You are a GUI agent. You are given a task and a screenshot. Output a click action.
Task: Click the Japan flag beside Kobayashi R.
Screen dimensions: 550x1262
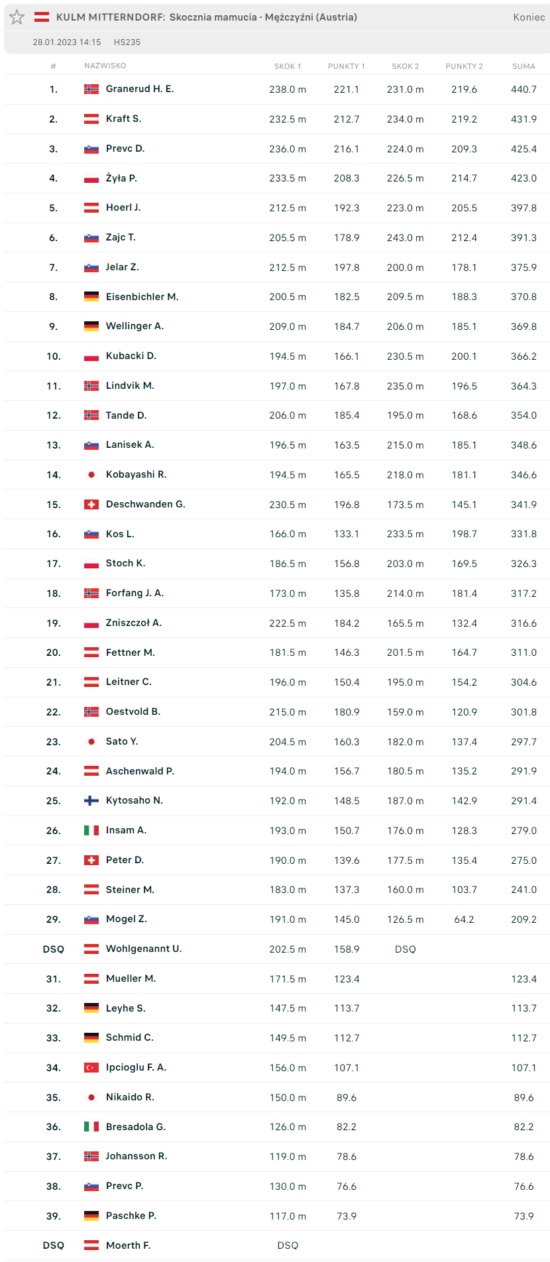pos(91,474)
